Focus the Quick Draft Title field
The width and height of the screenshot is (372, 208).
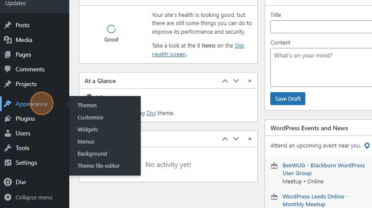[x=321, y=27]
